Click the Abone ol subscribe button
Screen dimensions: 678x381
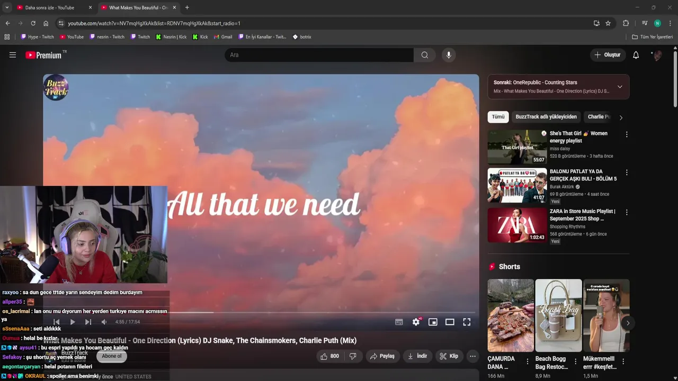click(x=112, y=356)
